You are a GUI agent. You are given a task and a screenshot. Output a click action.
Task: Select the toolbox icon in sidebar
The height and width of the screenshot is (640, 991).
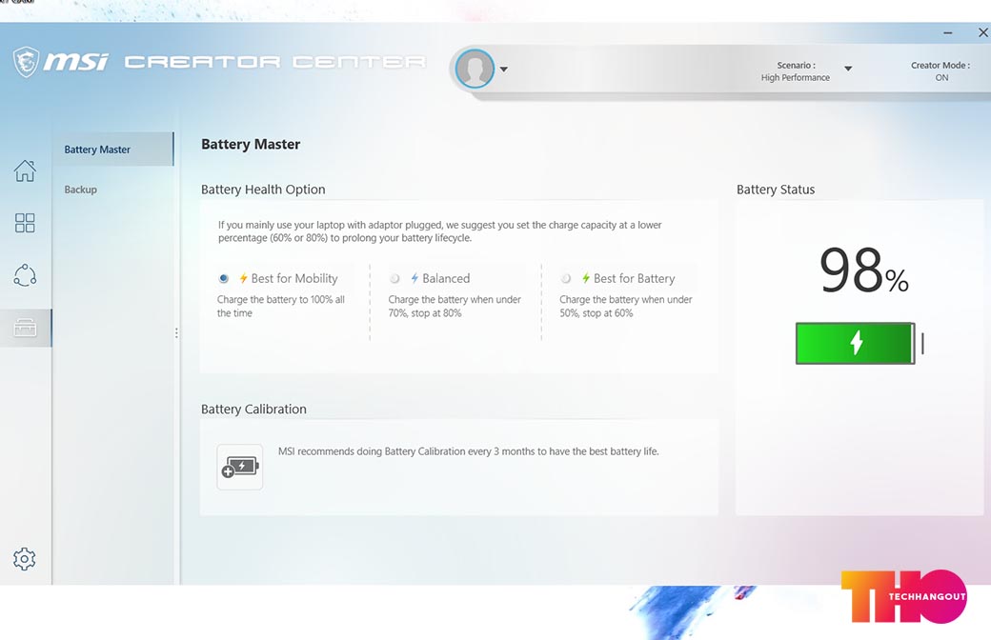pyautogui.click(x=25, y=328)
